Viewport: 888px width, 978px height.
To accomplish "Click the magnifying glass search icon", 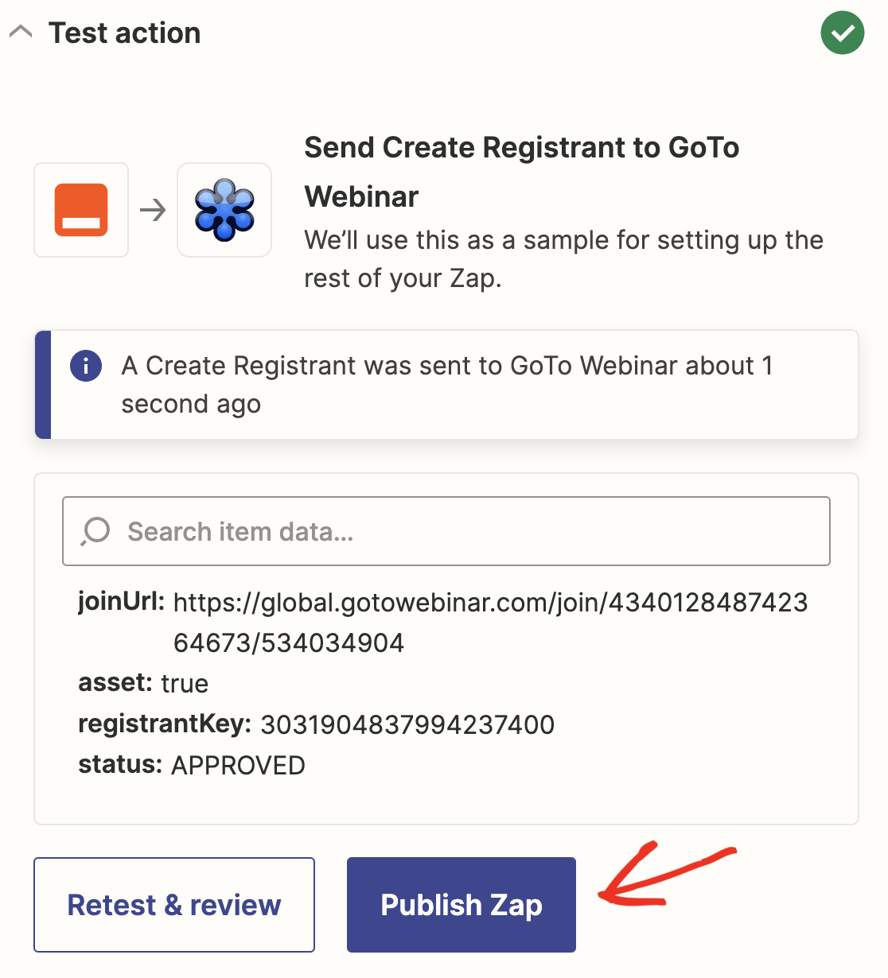I will 95,531.
